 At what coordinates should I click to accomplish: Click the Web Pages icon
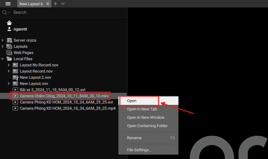click(9, 53)
